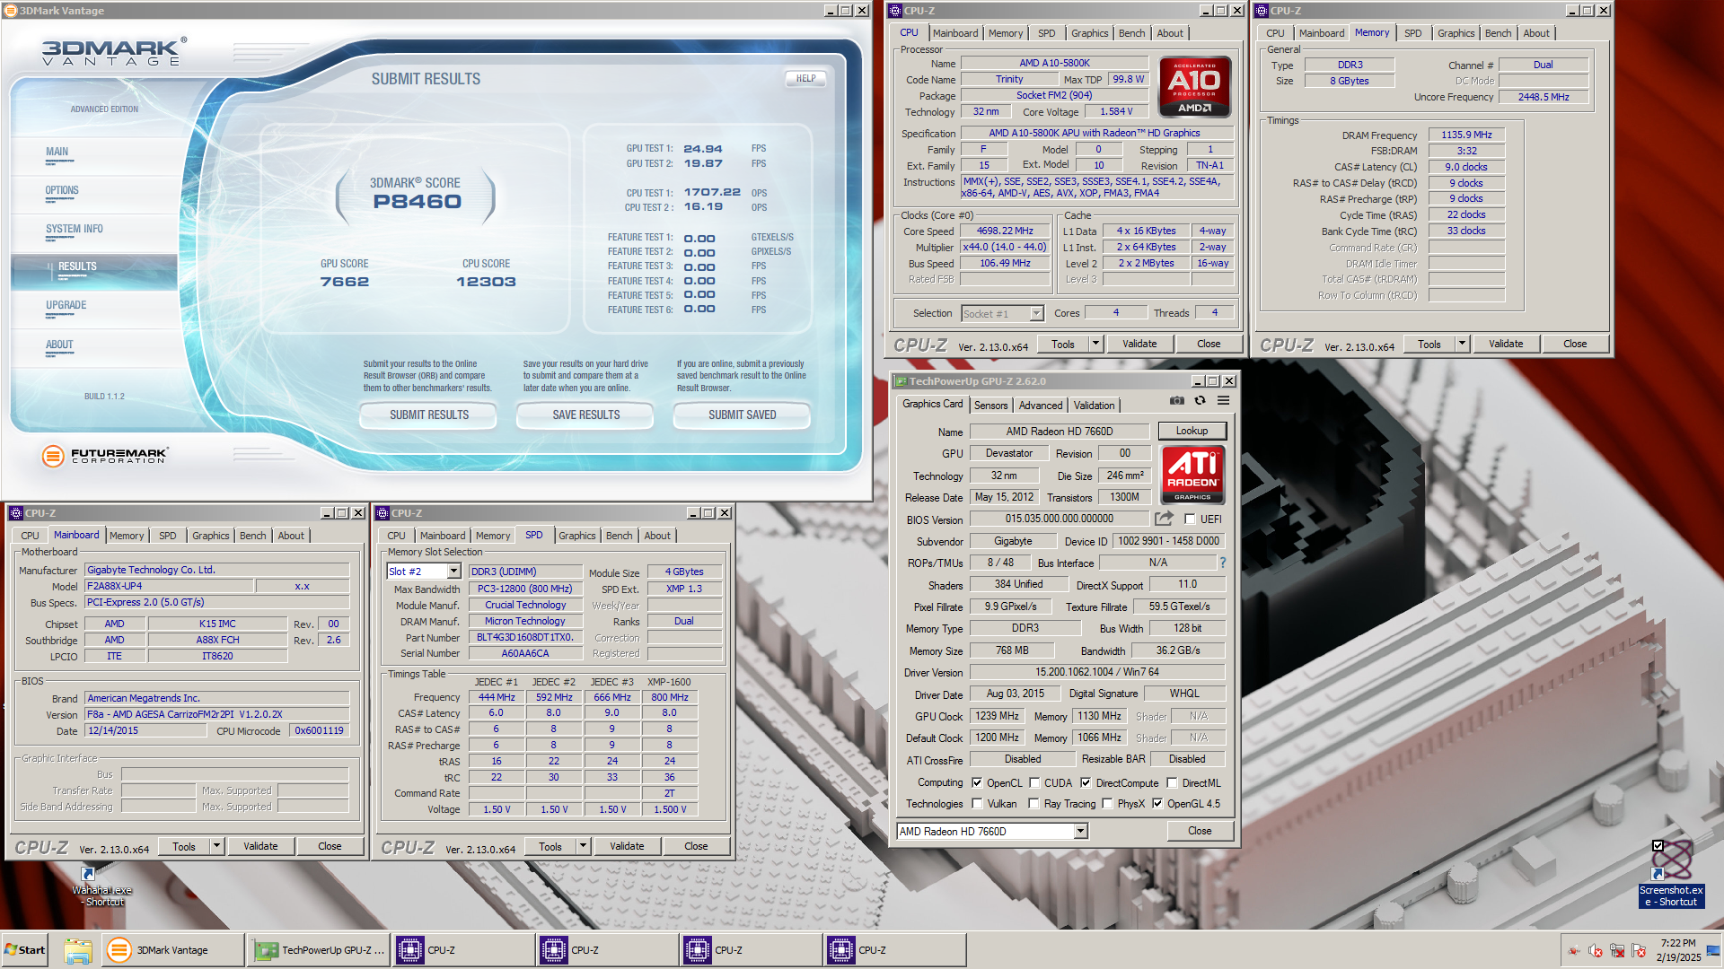Image resolution: width=1724 pixels, height=969 pixels.
Task: Toggle the DirectCompute checkbox
Action: tap(1086, 782)
